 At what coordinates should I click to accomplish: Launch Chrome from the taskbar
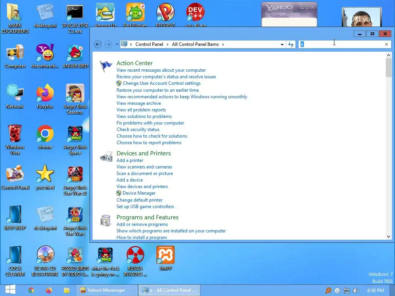tap(31, 290)
